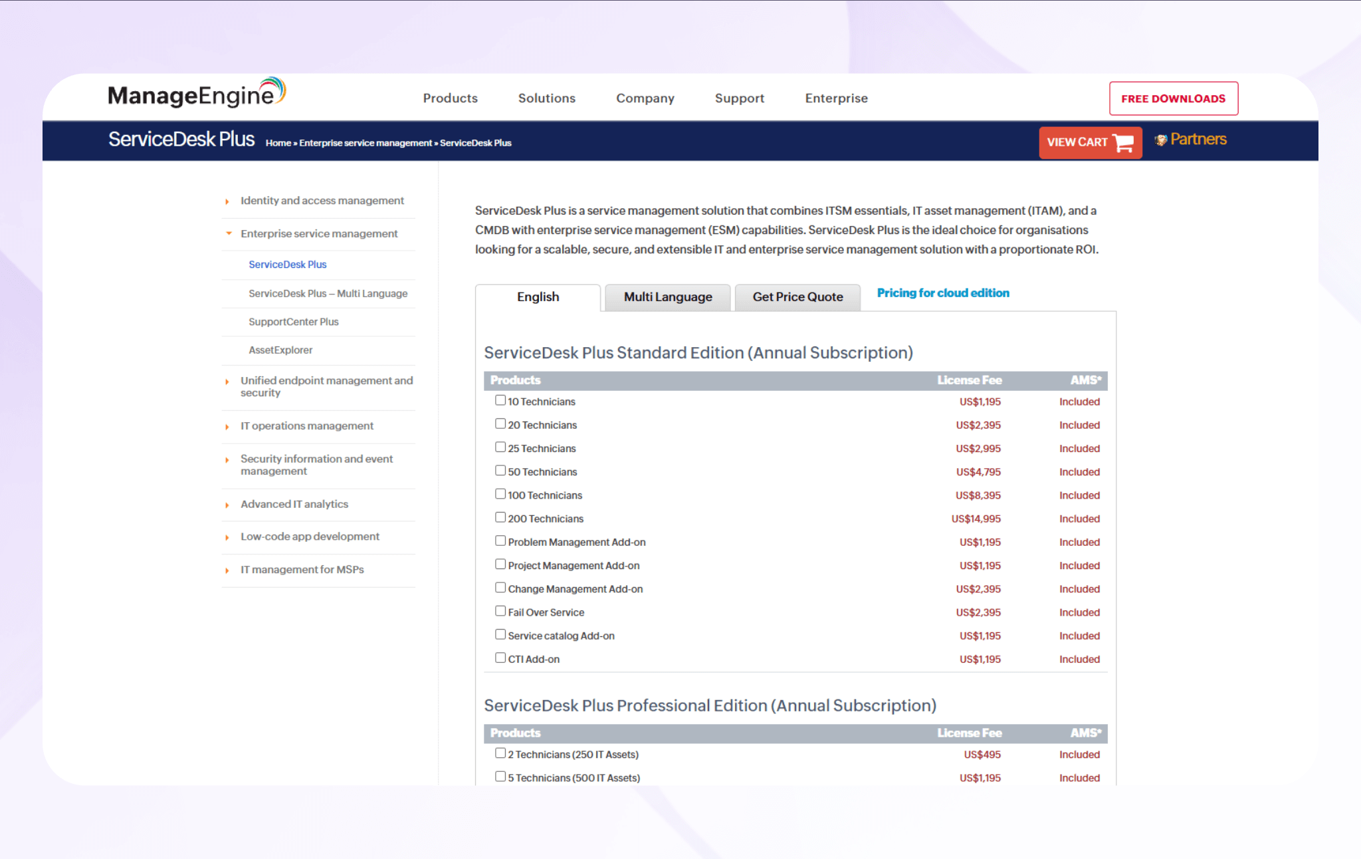Expand Advanced IT analytics arrow
The image size is (1361, 859).
point(227,505)
